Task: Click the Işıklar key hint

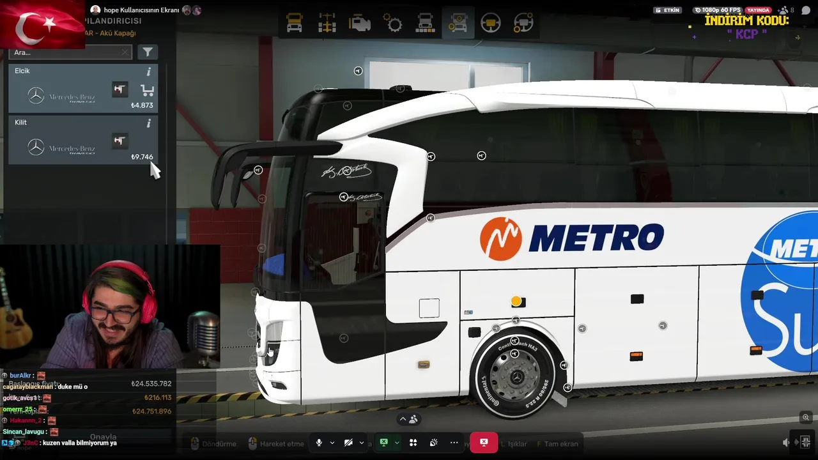Action: (x=515, y=444)
